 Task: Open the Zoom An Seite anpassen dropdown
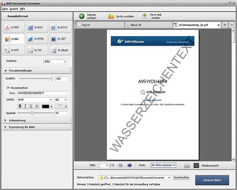coord(163,165)
